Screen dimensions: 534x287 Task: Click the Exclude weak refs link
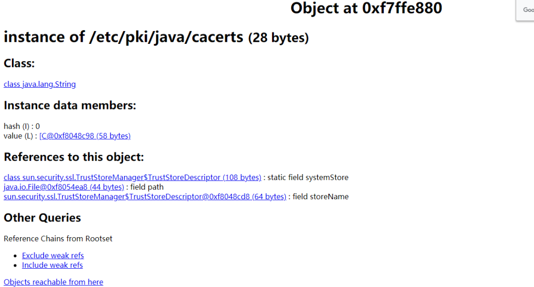pos(53,255)
